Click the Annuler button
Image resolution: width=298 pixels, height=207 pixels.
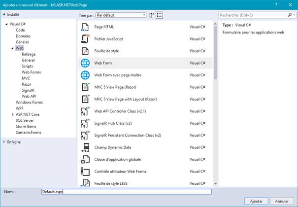pos(282,201)
